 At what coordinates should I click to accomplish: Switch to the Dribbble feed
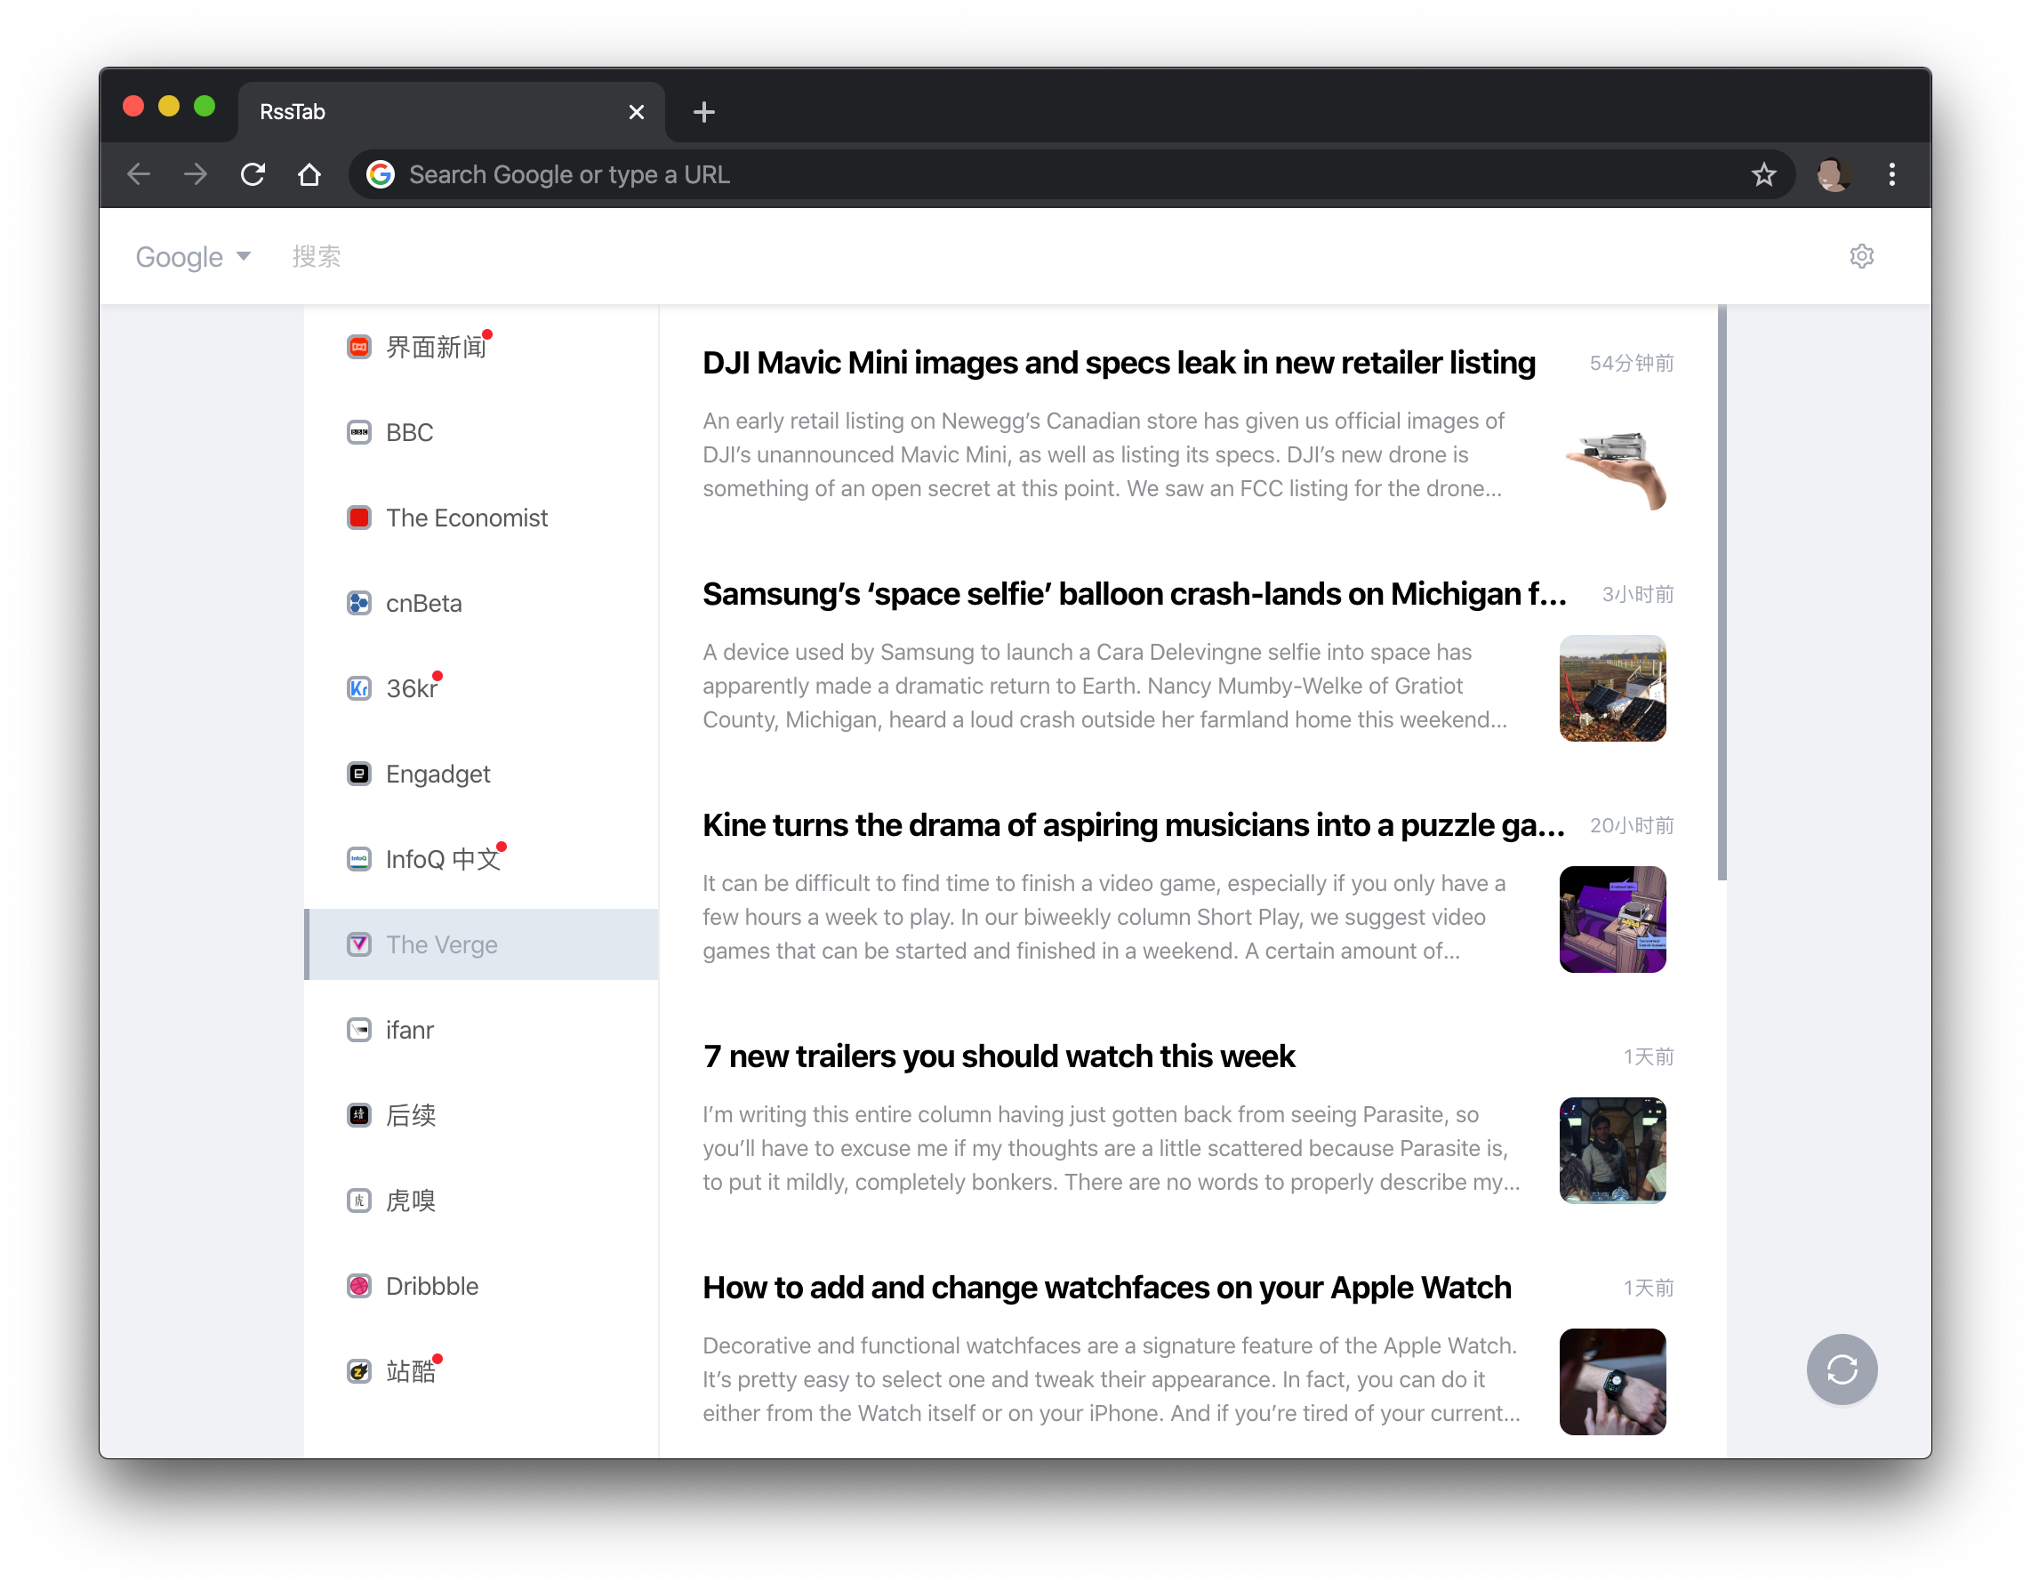(x=432, y=1286)
